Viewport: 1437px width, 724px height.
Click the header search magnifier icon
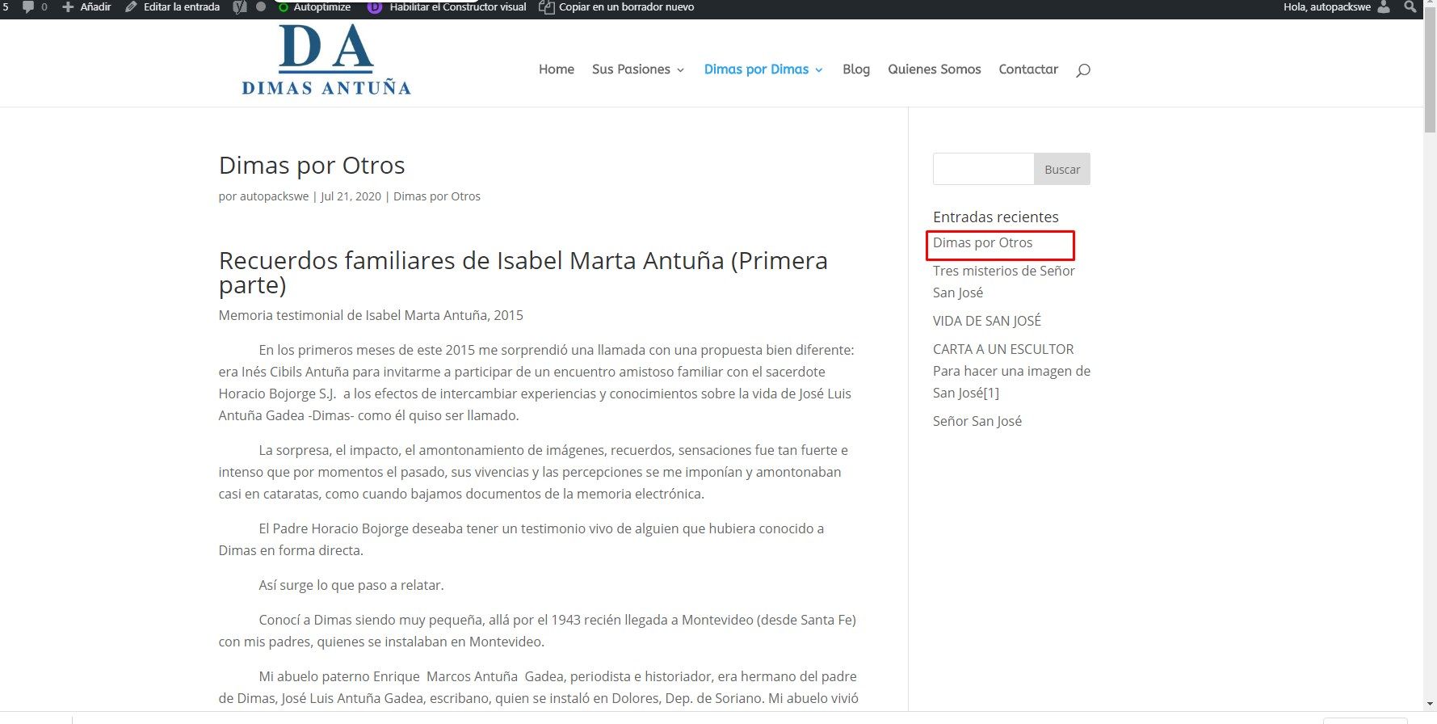pos(1083,70)
